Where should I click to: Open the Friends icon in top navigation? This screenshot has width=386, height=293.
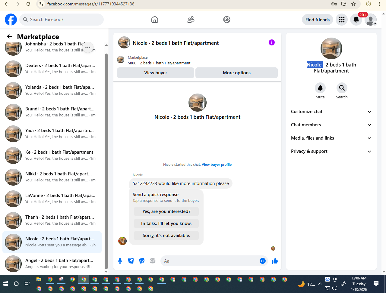(x=191, y=20)
